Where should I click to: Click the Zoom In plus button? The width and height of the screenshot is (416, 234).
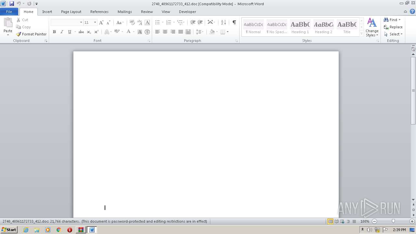[412, 221]
